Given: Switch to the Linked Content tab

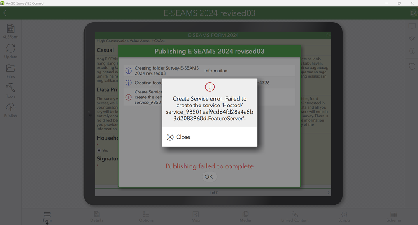Looking at the screenshot, I should [295, 217].
